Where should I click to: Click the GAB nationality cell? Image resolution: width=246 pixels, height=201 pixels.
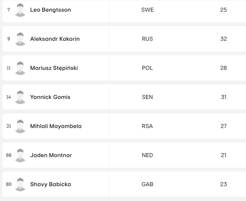(x=147, y=184)
